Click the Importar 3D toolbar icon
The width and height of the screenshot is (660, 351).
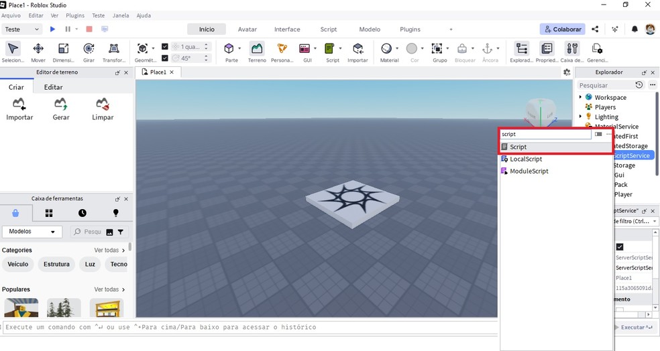point(357,52)
